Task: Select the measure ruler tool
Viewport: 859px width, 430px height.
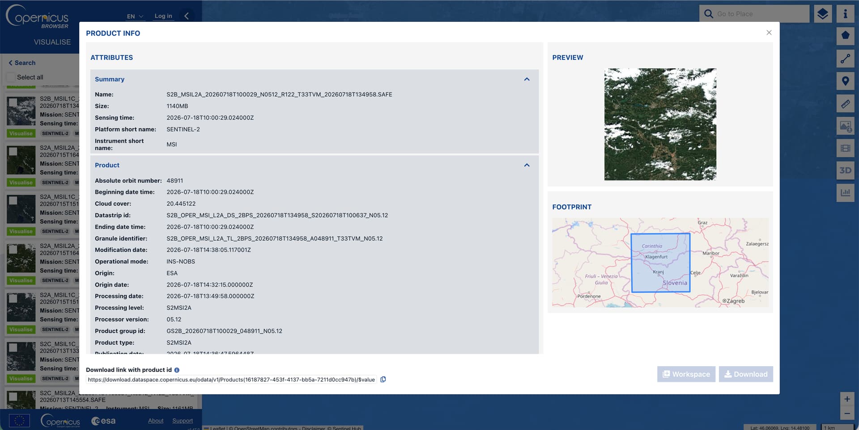Action: click(845, 104)
